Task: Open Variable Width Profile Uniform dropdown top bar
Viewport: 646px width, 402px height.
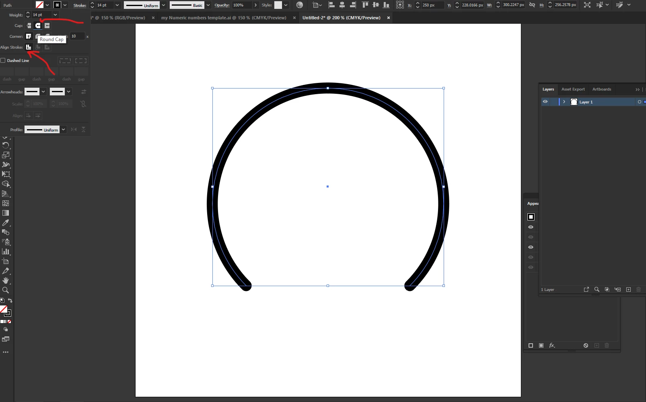Action: (163, 5)
